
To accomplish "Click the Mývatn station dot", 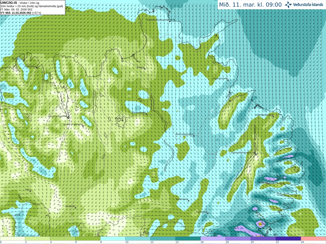I will coord(123,120).
